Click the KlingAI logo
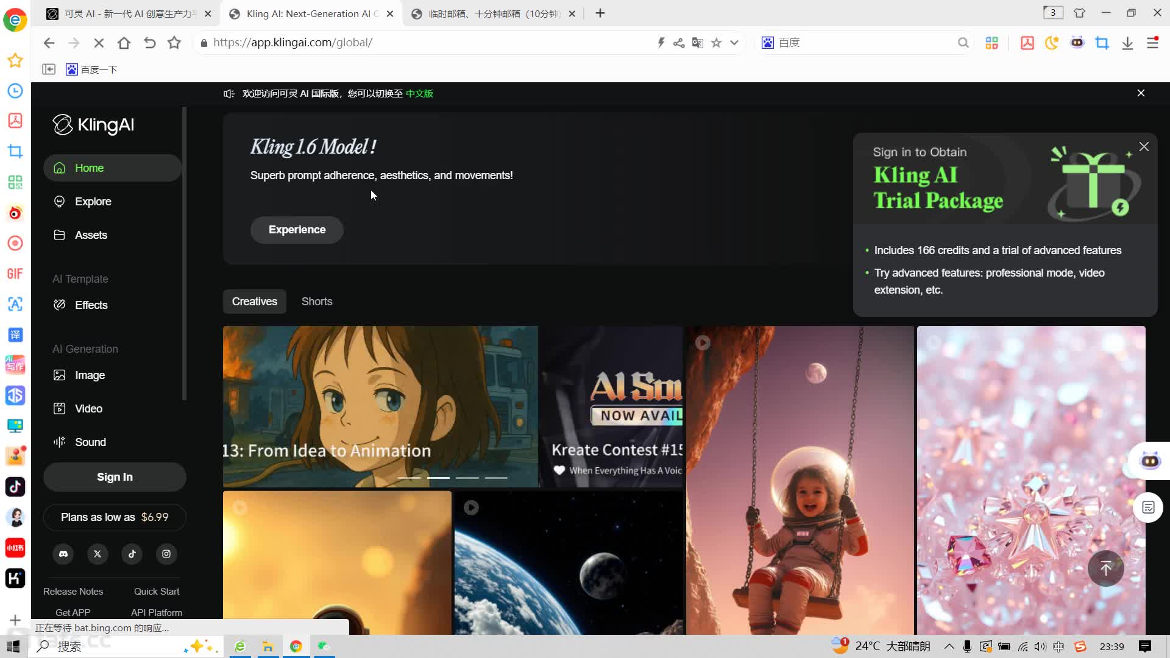The height and width of the screenshot is (658, 1170). [93, 125]
